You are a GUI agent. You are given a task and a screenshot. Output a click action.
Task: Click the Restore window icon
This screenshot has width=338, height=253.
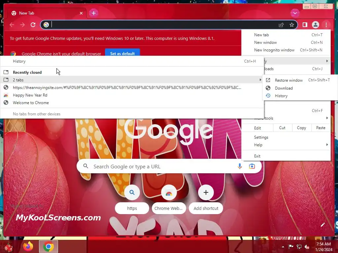point(268,80)
